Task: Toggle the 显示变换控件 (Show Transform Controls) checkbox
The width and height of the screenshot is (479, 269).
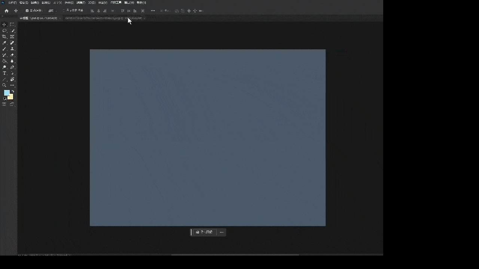Action: pos(64,11)
